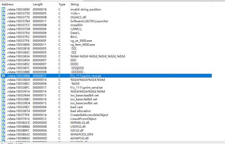Viewport: 225px width, 144px height.
Task: Click icon beside bad allocation row
Action: (x=3, y=111)
